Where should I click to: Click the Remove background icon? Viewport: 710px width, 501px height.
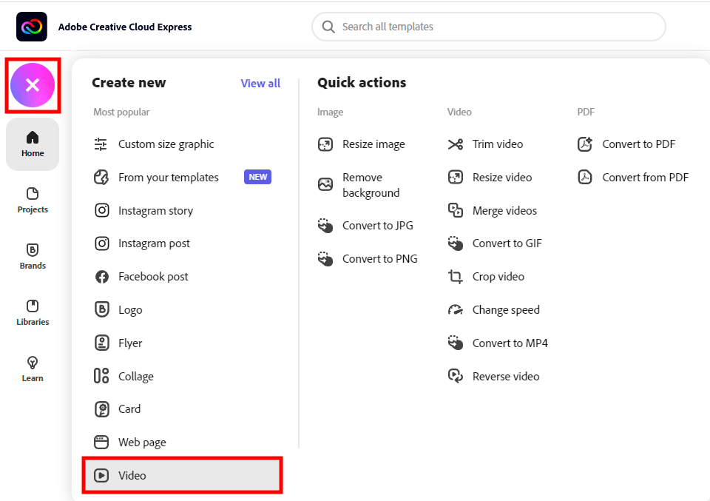pos(325,184)
